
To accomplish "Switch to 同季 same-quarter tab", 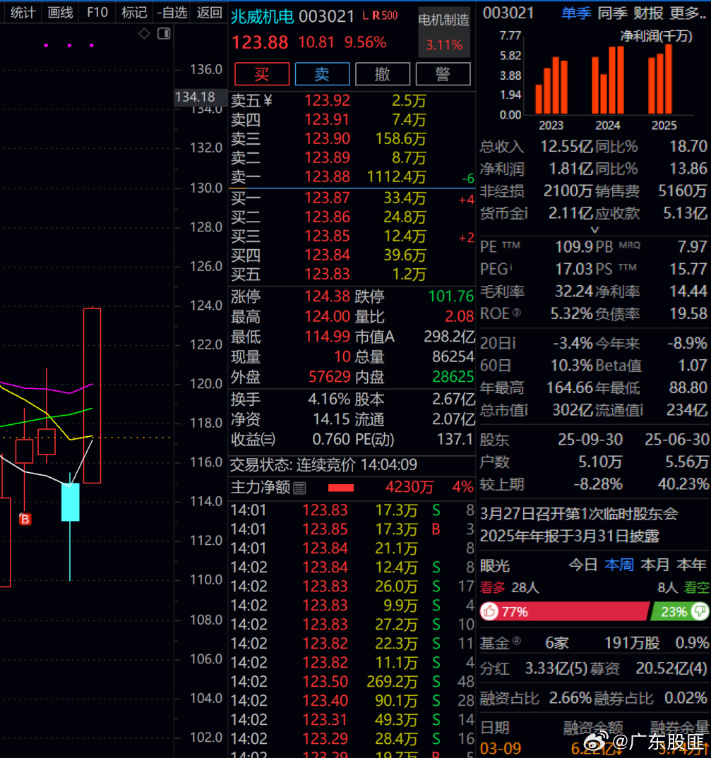I will pyautogui.click(x=612, y=13).
